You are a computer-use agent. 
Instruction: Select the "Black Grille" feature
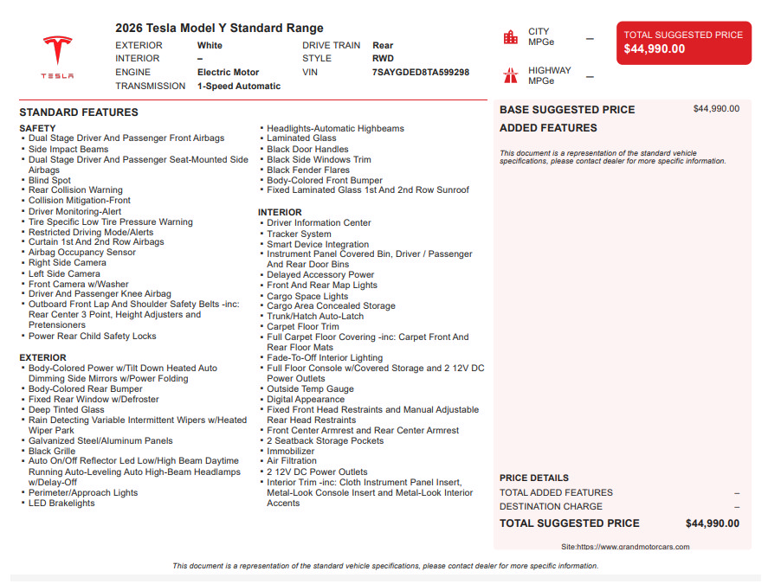click(x=52, y=451)
